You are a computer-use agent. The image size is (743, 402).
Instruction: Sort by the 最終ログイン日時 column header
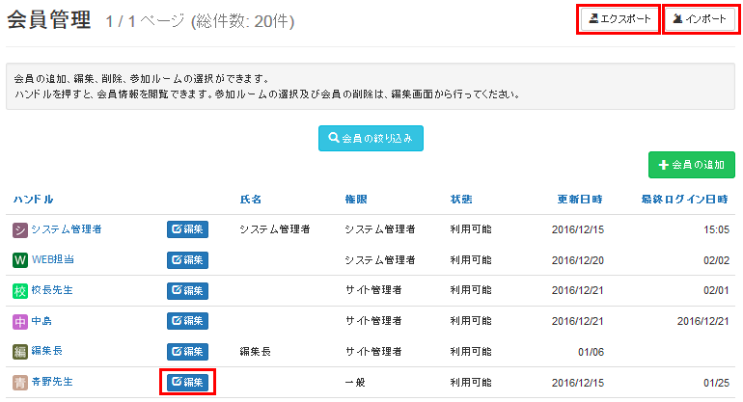[685, 200]
